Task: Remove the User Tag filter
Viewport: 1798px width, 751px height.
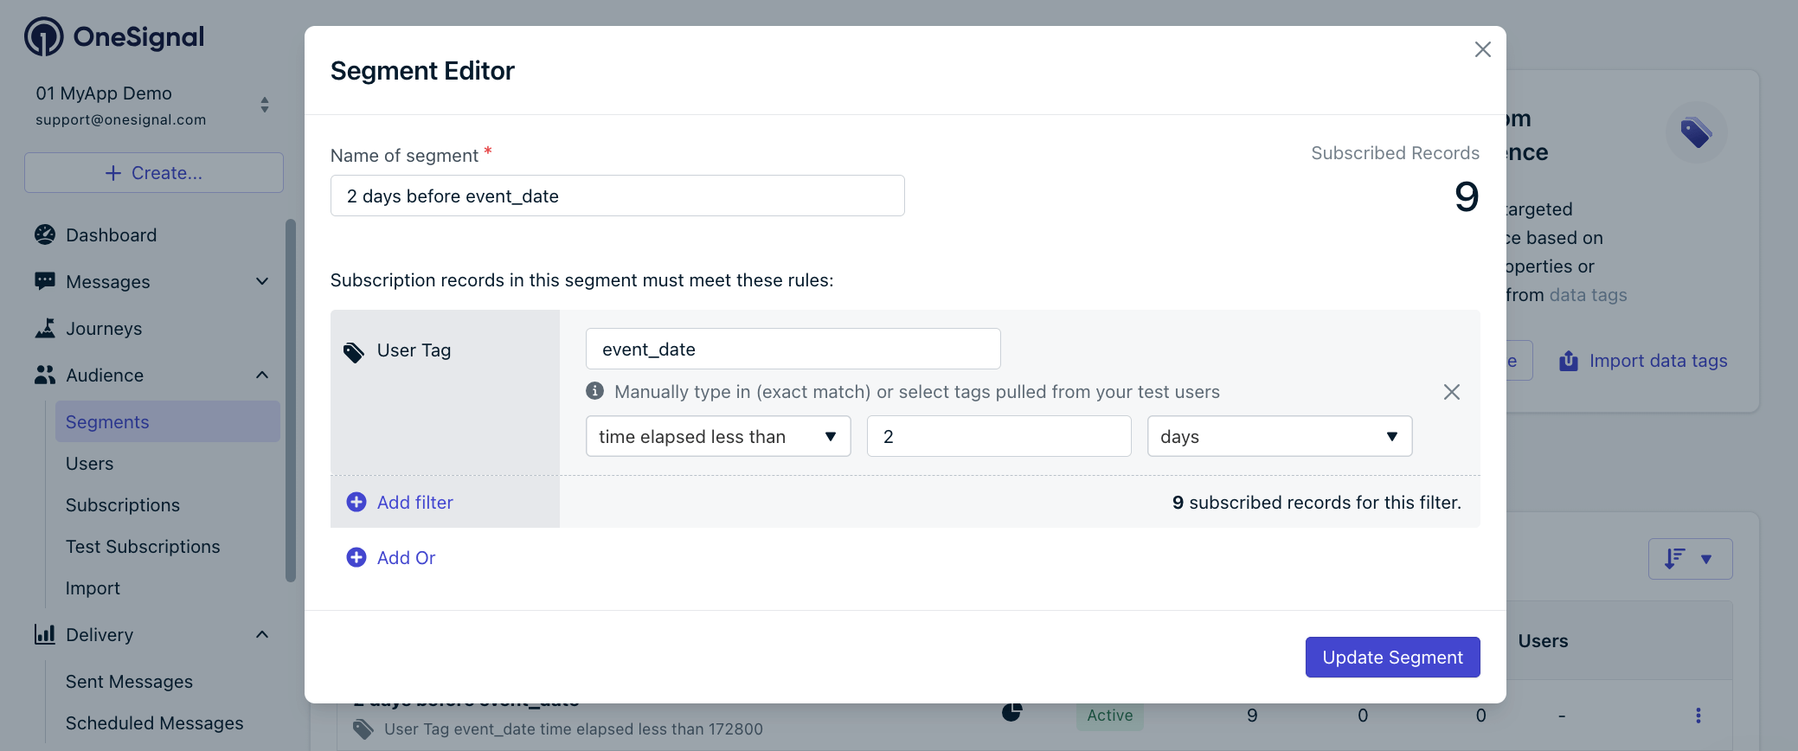Action: tap(1452, 392)
